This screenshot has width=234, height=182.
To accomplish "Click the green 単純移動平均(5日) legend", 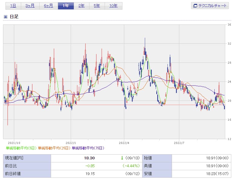I will (x=21, y=148).
